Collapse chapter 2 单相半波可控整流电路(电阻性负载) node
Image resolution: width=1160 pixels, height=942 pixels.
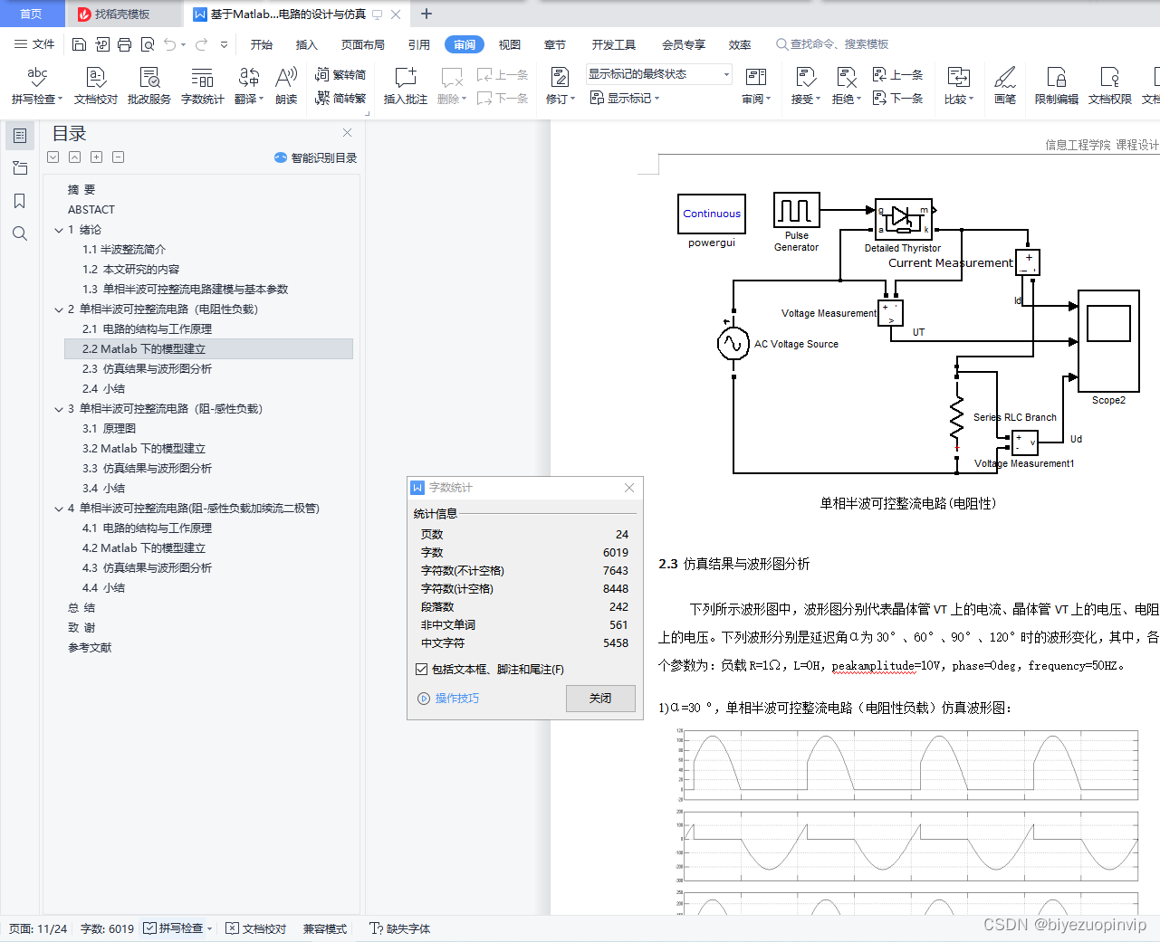pyautogui.click(x=59, y=309)
